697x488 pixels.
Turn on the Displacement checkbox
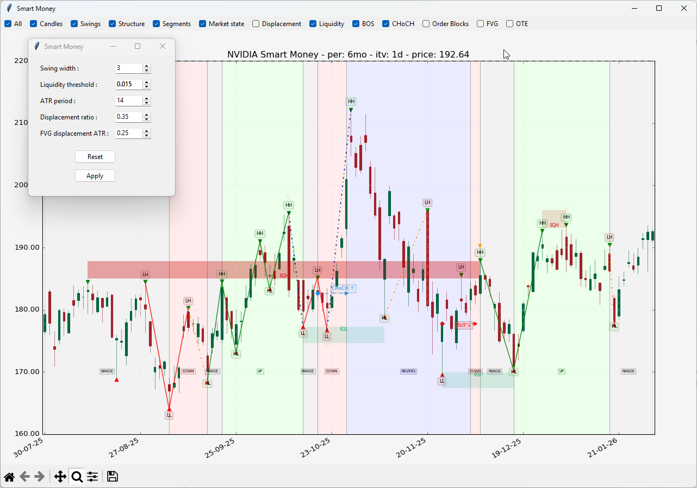256,24
